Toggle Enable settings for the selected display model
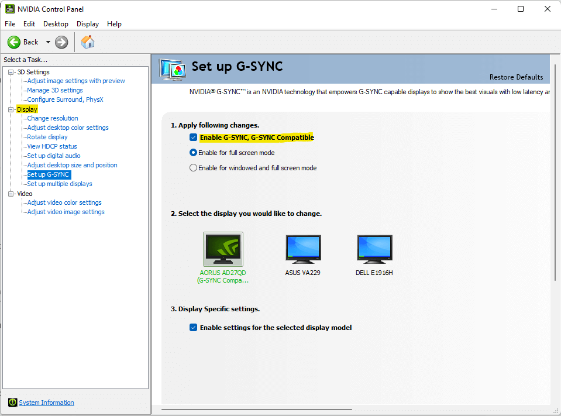 pyautogui.click(x=193, y=327)
